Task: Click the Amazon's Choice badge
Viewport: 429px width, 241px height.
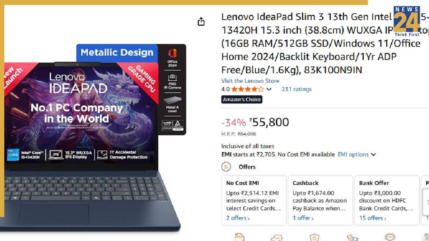Action: point(242,100)
